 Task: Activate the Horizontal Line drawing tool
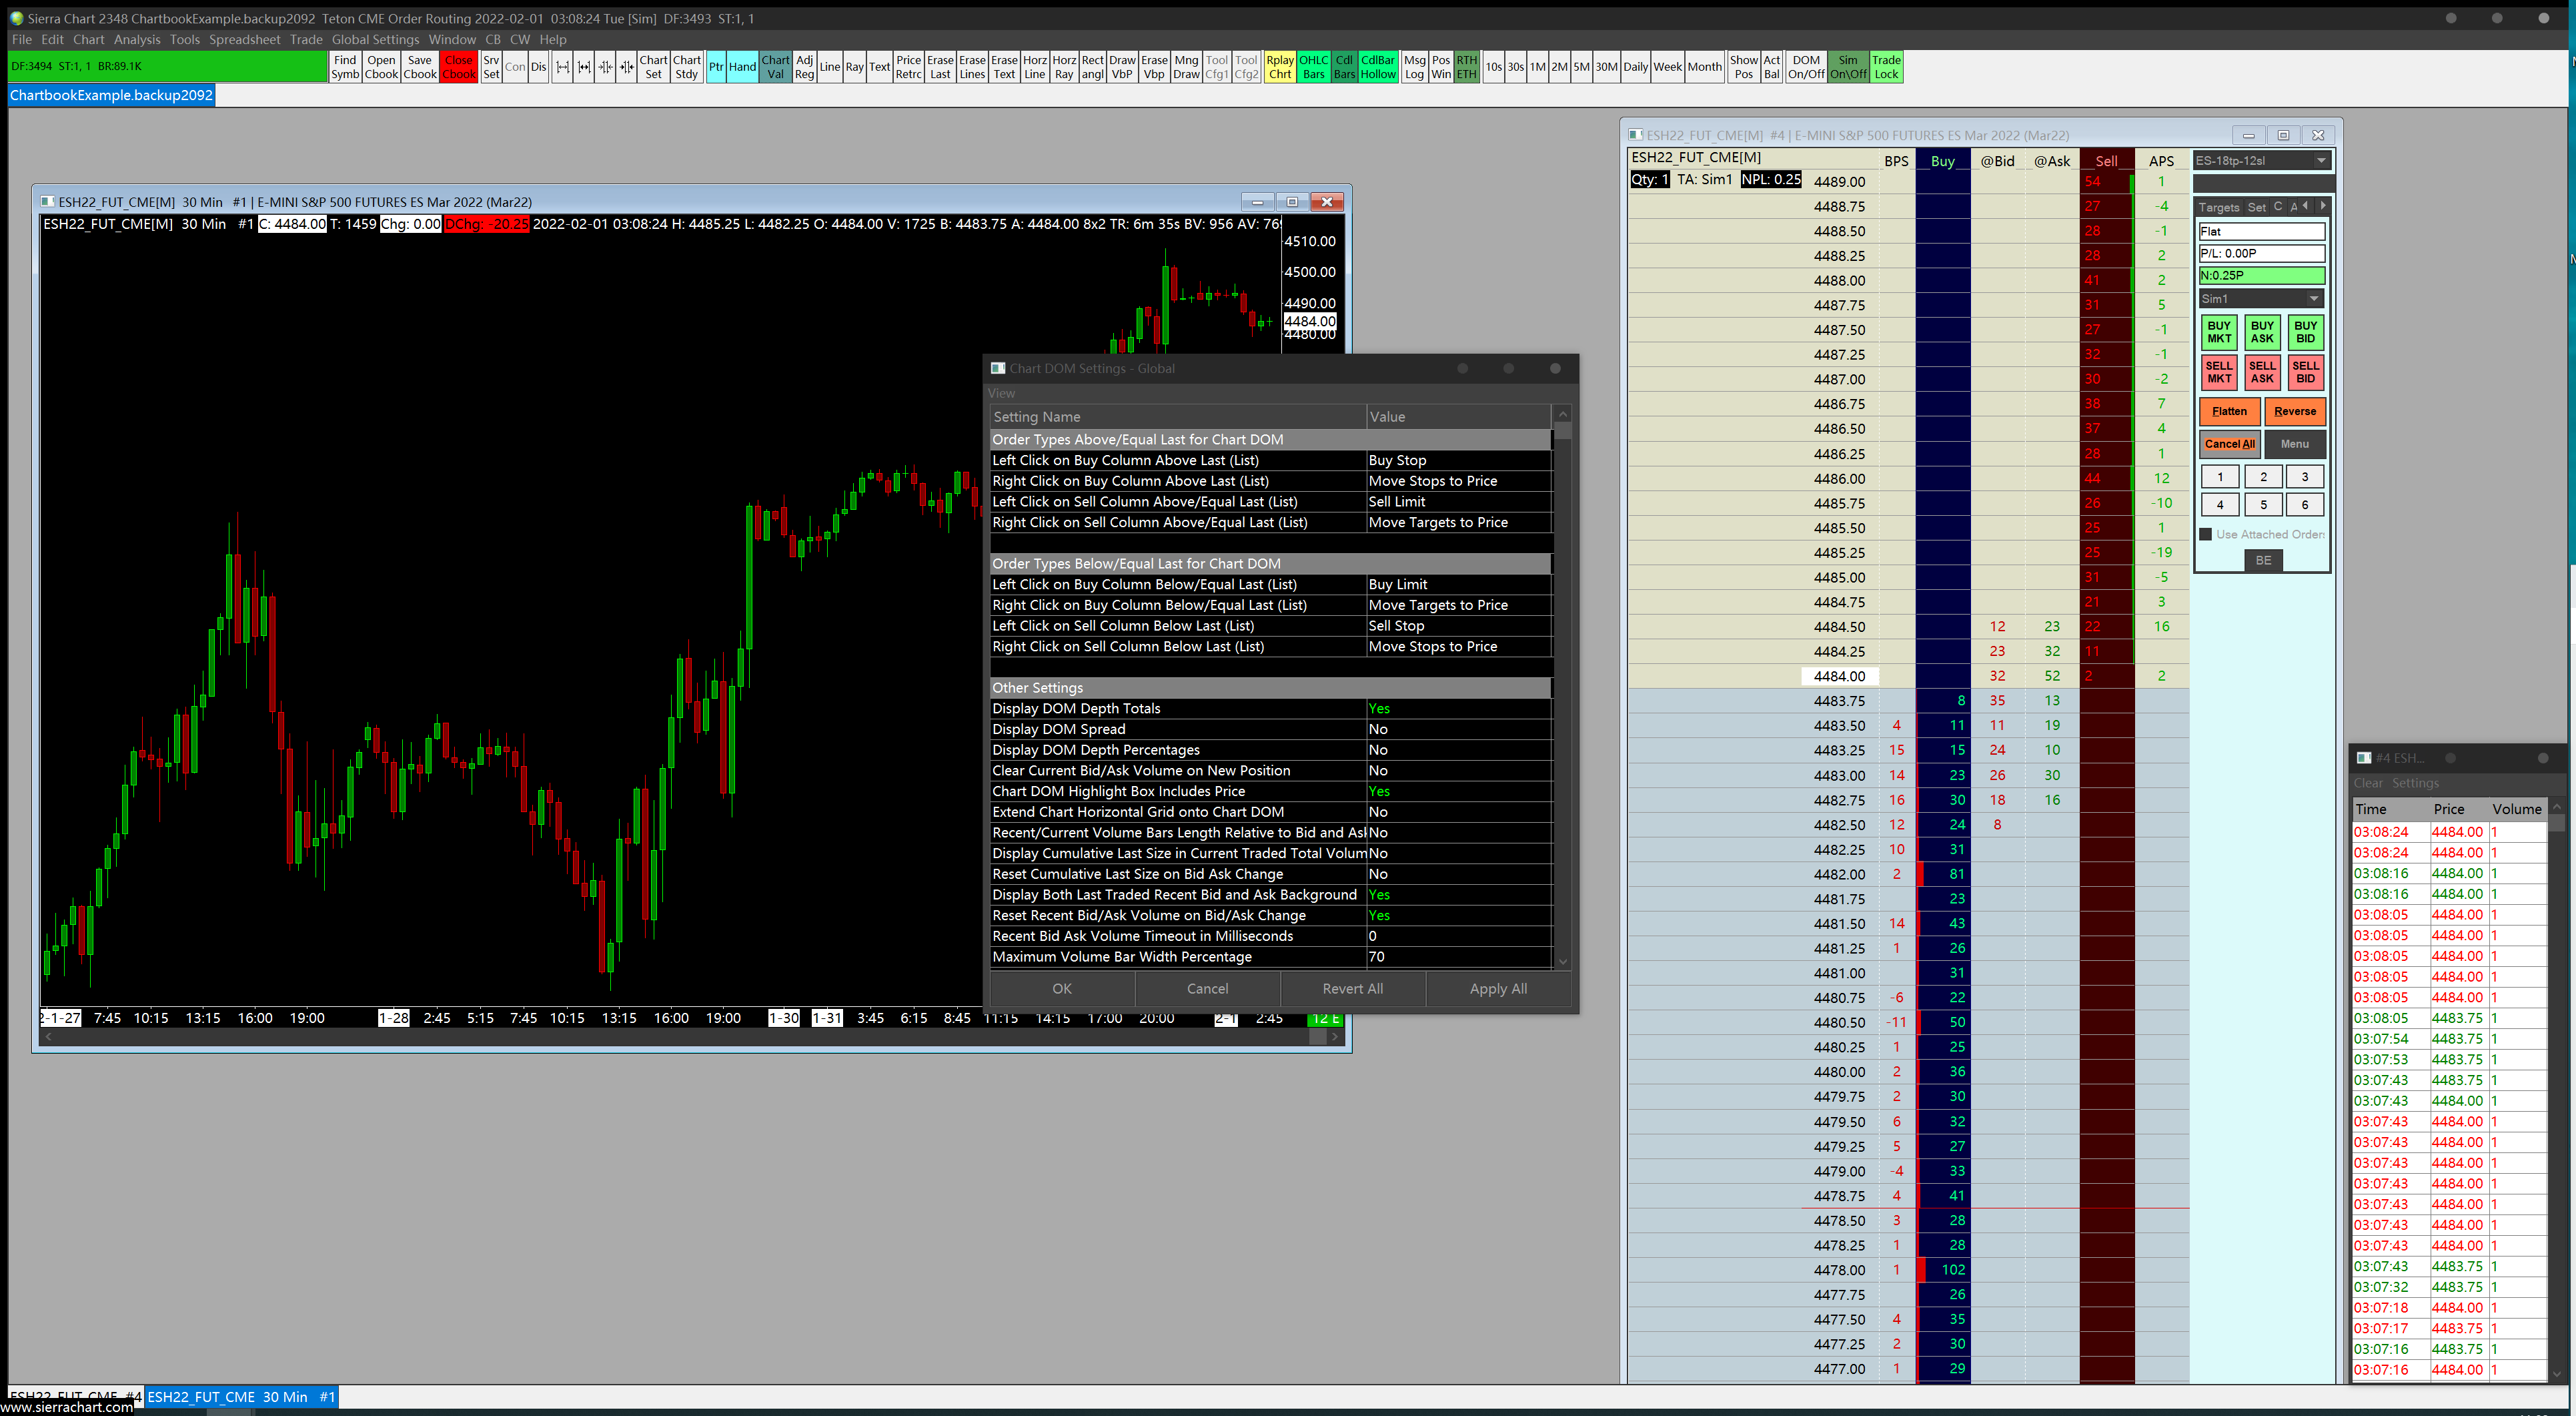pos(1034,67)
